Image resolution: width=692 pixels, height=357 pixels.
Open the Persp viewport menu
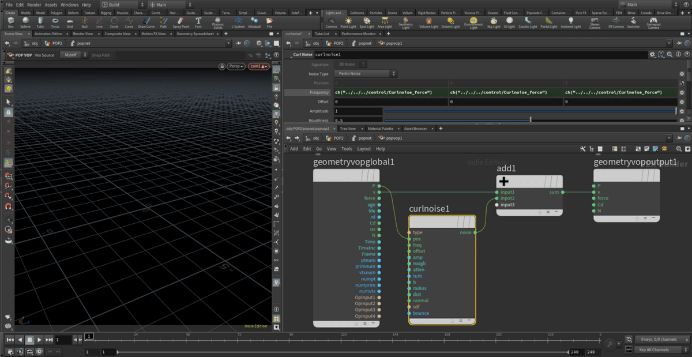(236, 66)
